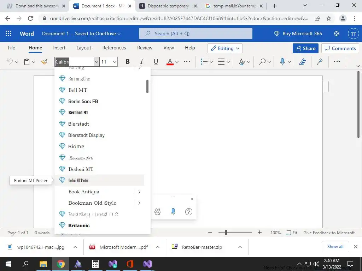Click the Paste clipboard icon
The image size is (362, 271).
(x=27, y=62)
